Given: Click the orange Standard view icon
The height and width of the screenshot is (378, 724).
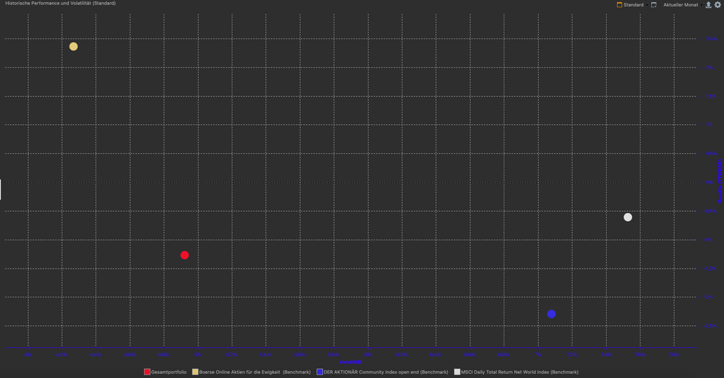Looking at the screenshot, I should click(619, 5).
